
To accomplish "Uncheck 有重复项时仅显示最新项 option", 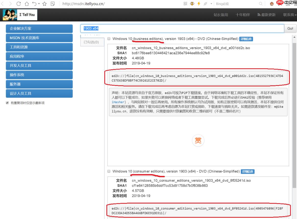I will coord(7,102).
